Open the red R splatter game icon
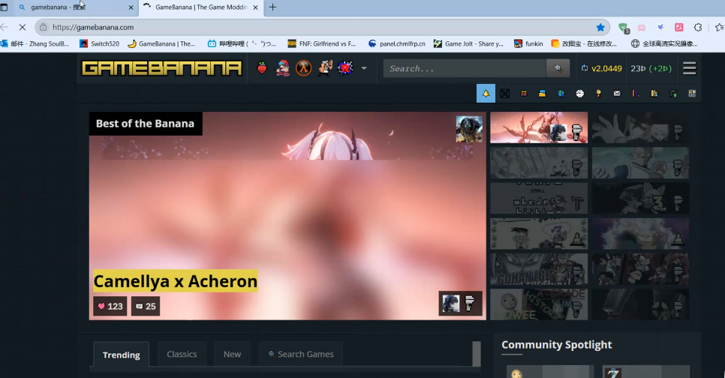Image resolution: width=725 pixels, height=378 pixels. pos(345,68)
